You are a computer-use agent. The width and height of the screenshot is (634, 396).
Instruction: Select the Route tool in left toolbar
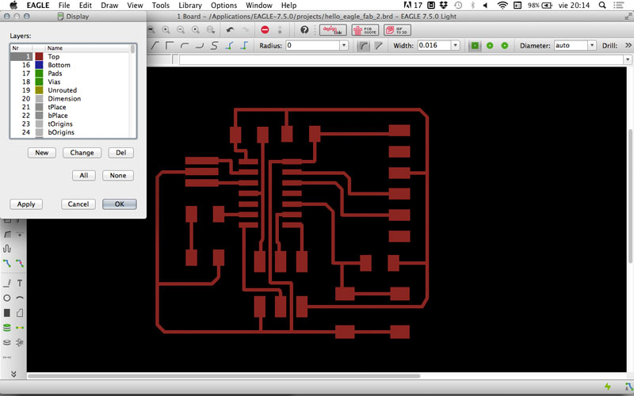pyautogui.click(x=7, y=264)
